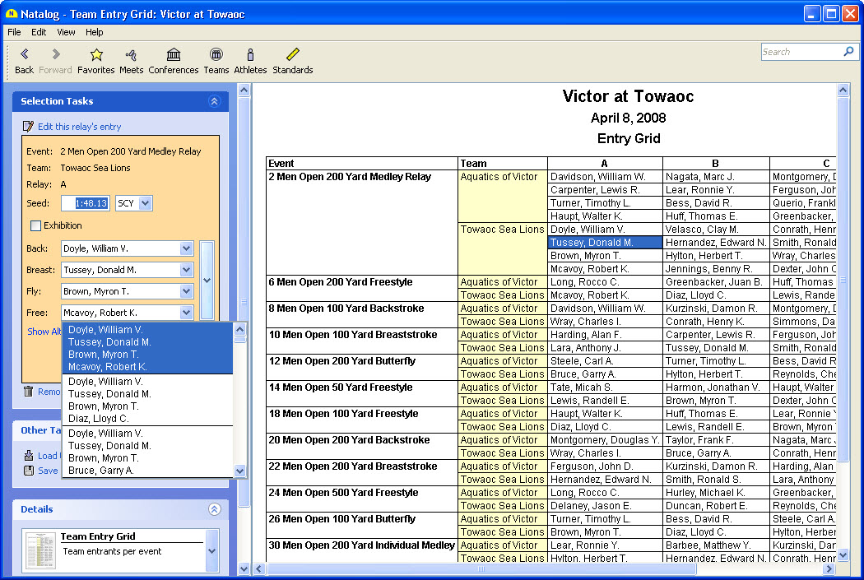Collapse the Selection Tasks panel
Image resolution: width=864 pixels, height=580 pixels.
click(214, 101)
